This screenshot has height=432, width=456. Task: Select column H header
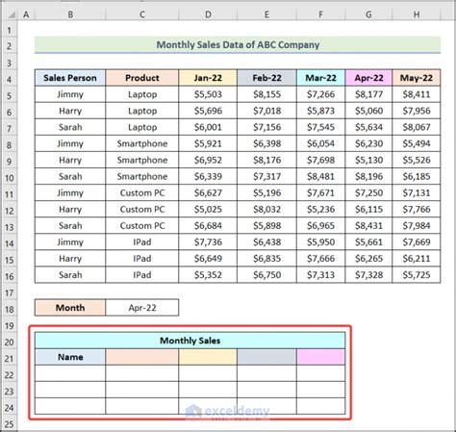417,14
